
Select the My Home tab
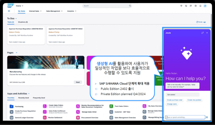point(21,11)
